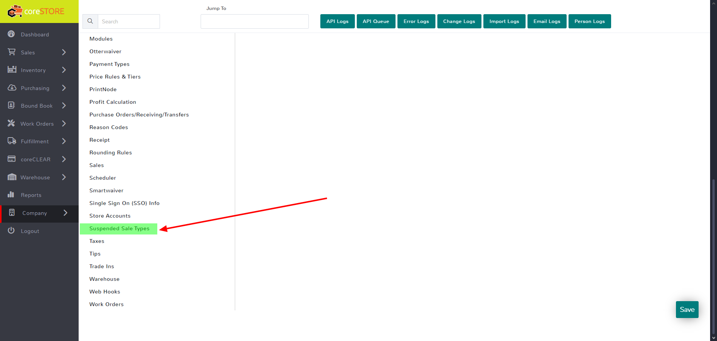This screenshot has width=717, height=341.
Task: Focus the Search input field
Action: click(129, 21)
